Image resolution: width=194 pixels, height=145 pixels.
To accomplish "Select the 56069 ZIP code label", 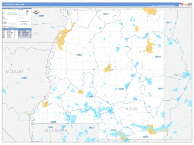I will [158, 57].
